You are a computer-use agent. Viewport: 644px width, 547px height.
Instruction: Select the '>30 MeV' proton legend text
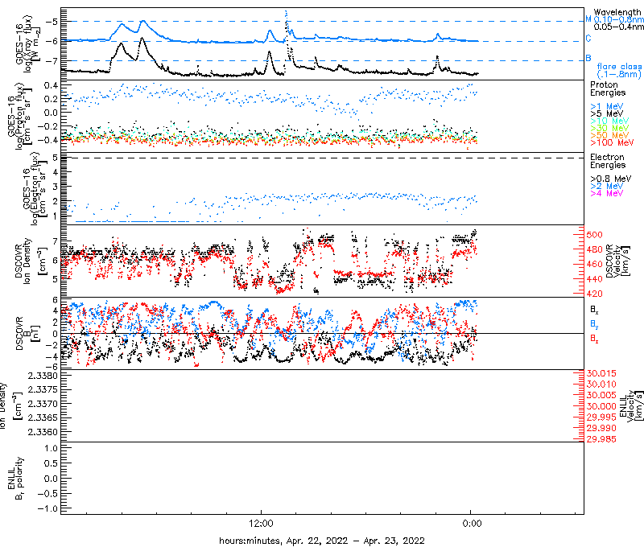tap(609, 128)
